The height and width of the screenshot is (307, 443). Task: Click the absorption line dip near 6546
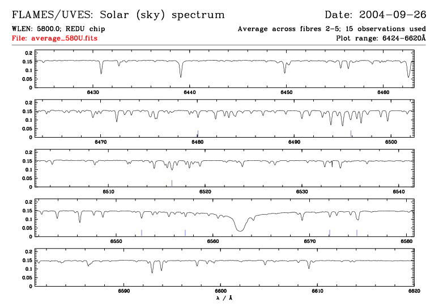[x=80, y=221]
